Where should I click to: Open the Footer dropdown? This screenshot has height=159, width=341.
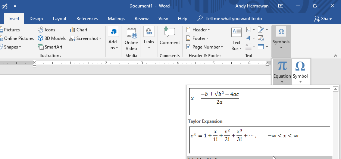click(x=197, y=38)
